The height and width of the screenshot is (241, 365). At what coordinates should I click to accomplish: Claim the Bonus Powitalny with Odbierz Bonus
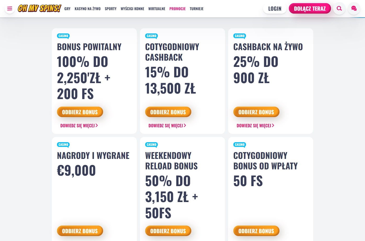[80, 112]
